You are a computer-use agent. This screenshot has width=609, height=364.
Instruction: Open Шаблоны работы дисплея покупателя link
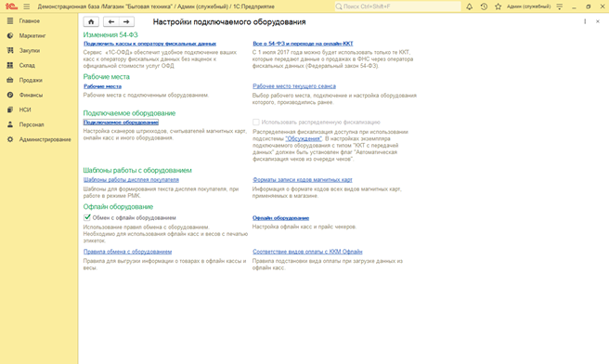coord(131,180)
